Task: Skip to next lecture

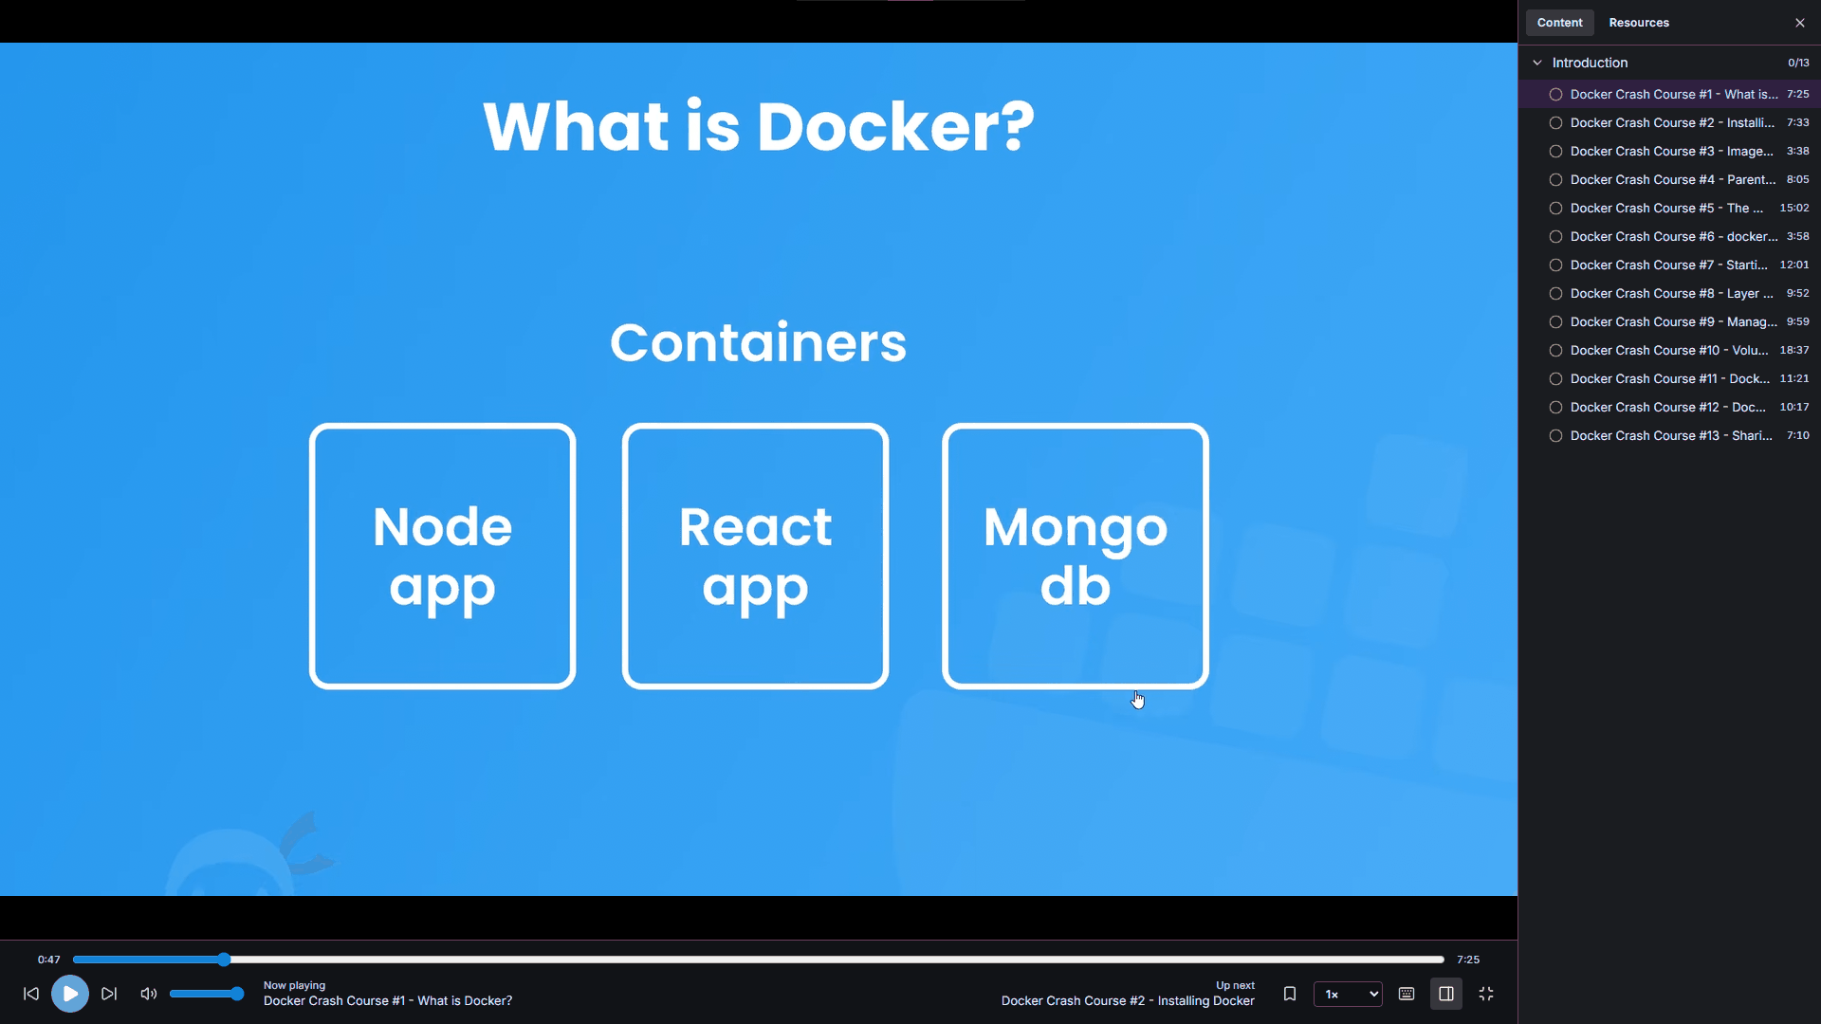Action: pos(109,994)
